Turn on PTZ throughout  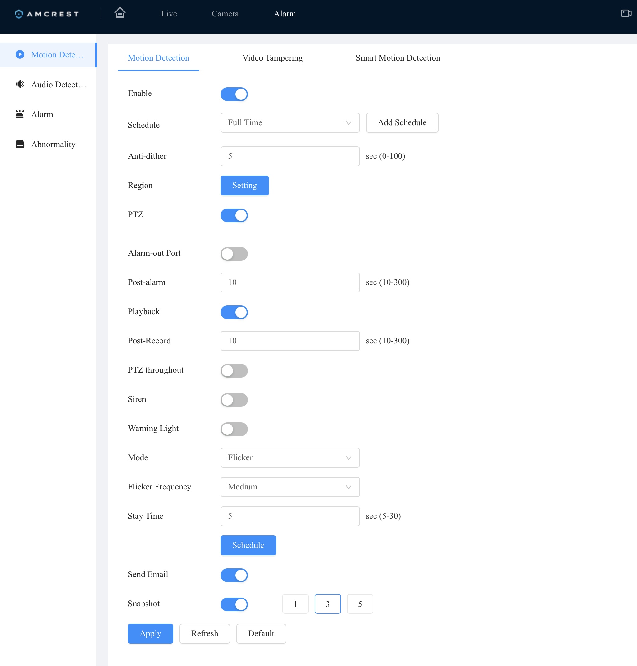tap(234, 370)
